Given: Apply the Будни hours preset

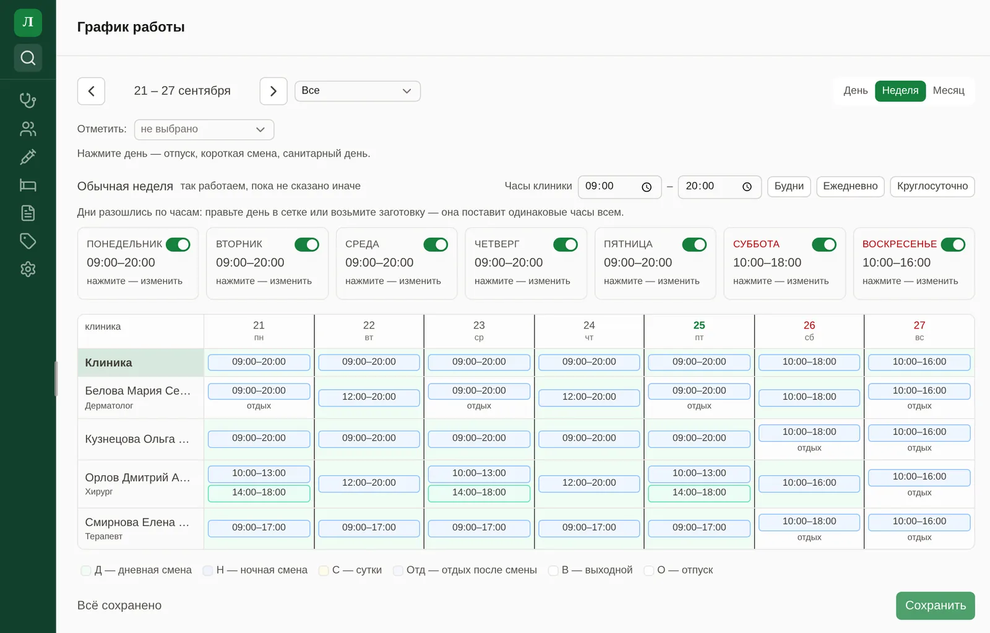Looking at the screenshot, I should point(789,186).
